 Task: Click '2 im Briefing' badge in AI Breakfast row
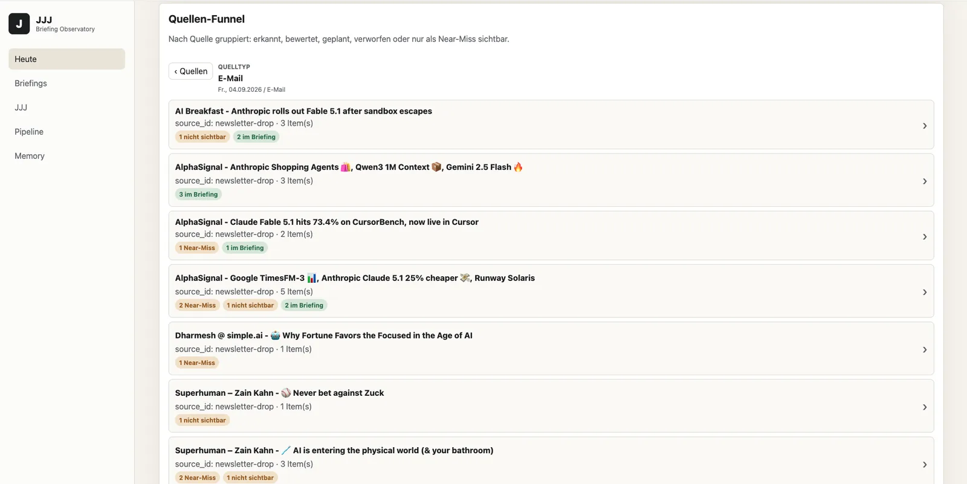[x=256, y=137]
